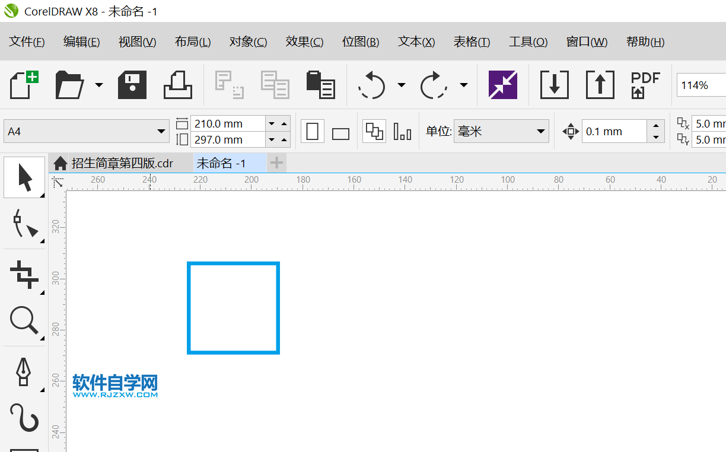Choose the Crop tool

click(24, 275)
